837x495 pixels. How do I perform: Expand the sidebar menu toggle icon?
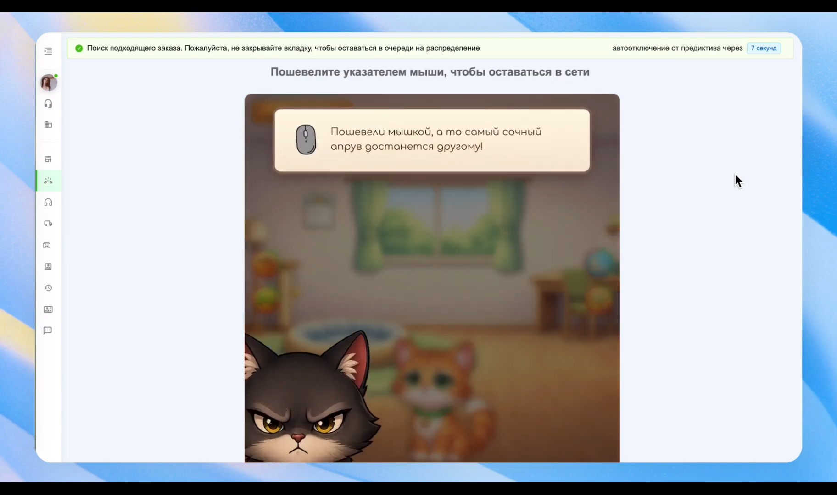click(x=48, y=51)
